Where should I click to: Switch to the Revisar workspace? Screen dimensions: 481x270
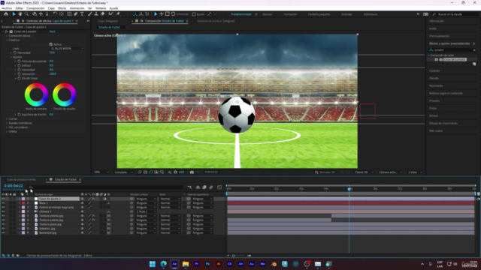pos(268,14)
